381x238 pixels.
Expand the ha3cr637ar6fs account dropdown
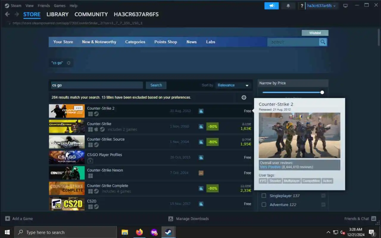click(321, 6)
